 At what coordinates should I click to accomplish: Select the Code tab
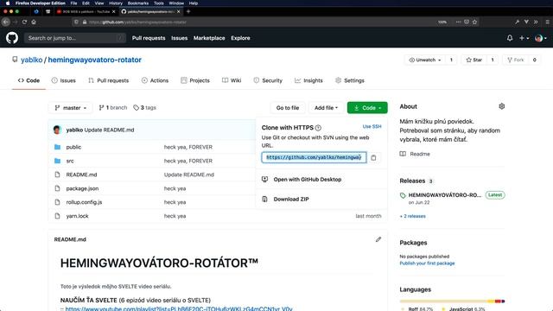click(29, 80)
